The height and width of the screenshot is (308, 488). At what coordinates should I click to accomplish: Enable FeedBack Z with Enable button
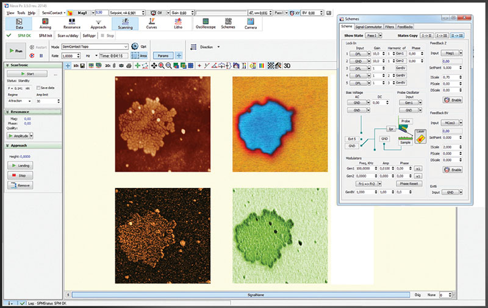(454, 99)
